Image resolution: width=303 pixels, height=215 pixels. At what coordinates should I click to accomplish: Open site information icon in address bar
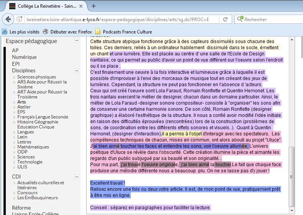point(20,19)
